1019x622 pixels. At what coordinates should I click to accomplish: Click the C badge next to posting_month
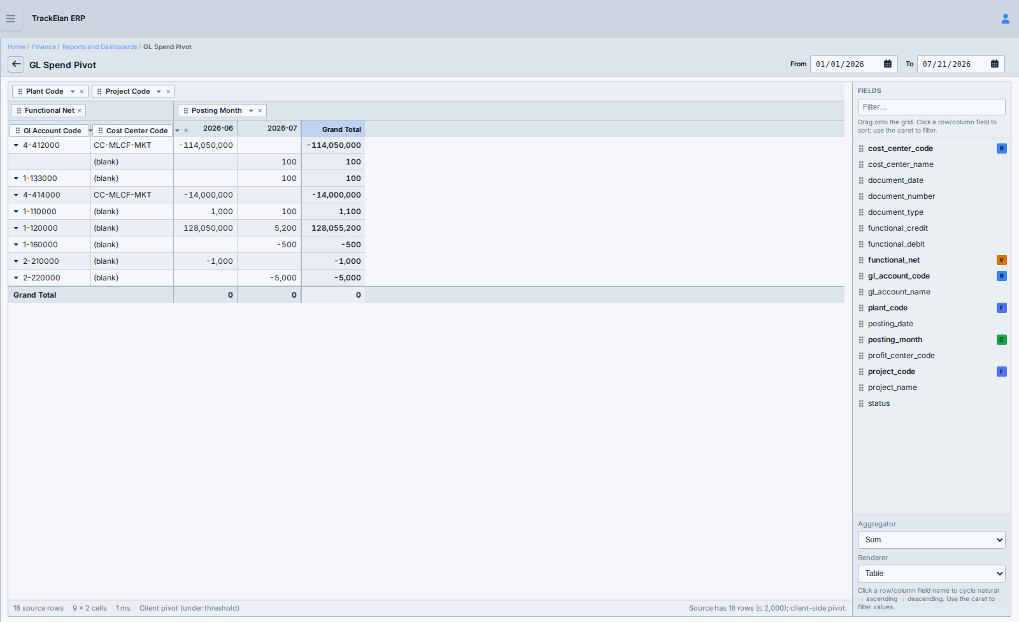1002,340
